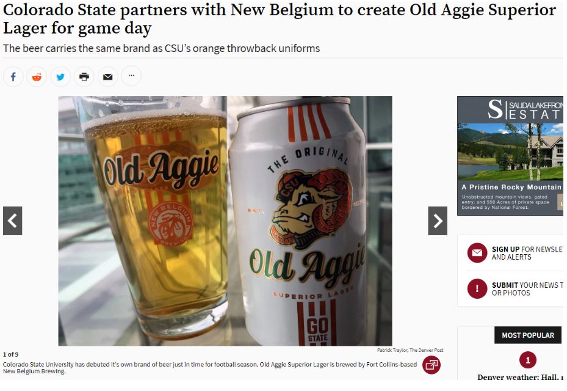Click the Old Aggie beer photo

pos(225,221)
